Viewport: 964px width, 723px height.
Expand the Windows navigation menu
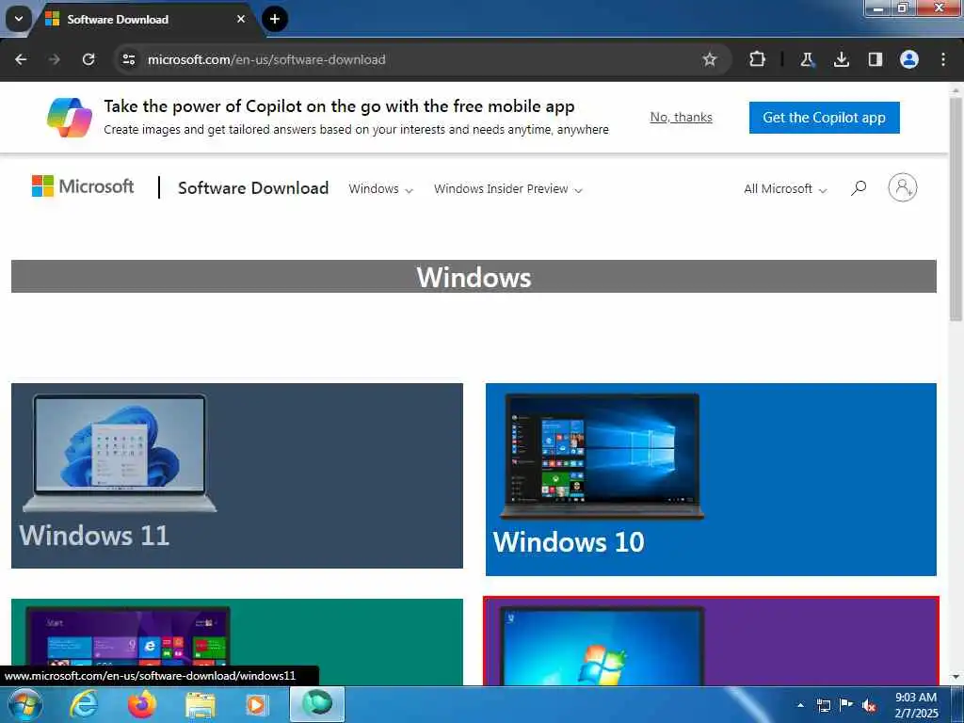(380, 188)
